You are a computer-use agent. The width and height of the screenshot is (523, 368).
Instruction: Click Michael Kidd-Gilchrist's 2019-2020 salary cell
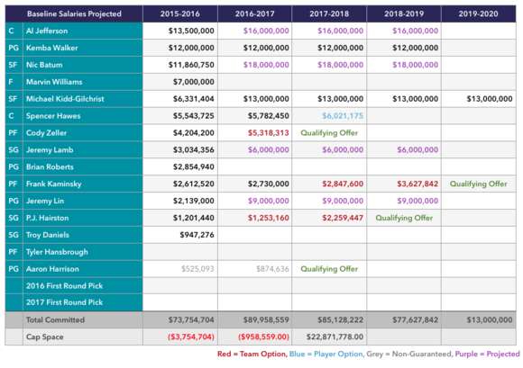pos(478,99)
